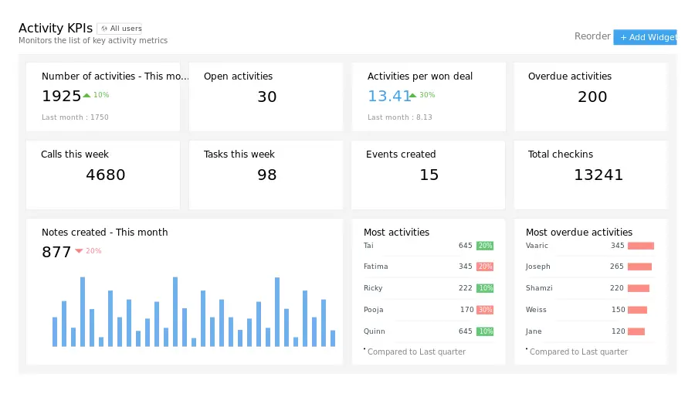Click Jane's red overdue bar
The width and height of the screenshot is (695, 394).
636,331
